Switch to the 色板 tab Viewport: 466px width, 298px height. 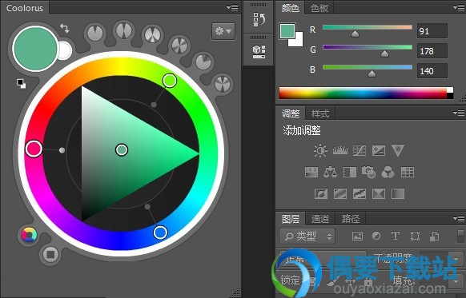[319, 8]
